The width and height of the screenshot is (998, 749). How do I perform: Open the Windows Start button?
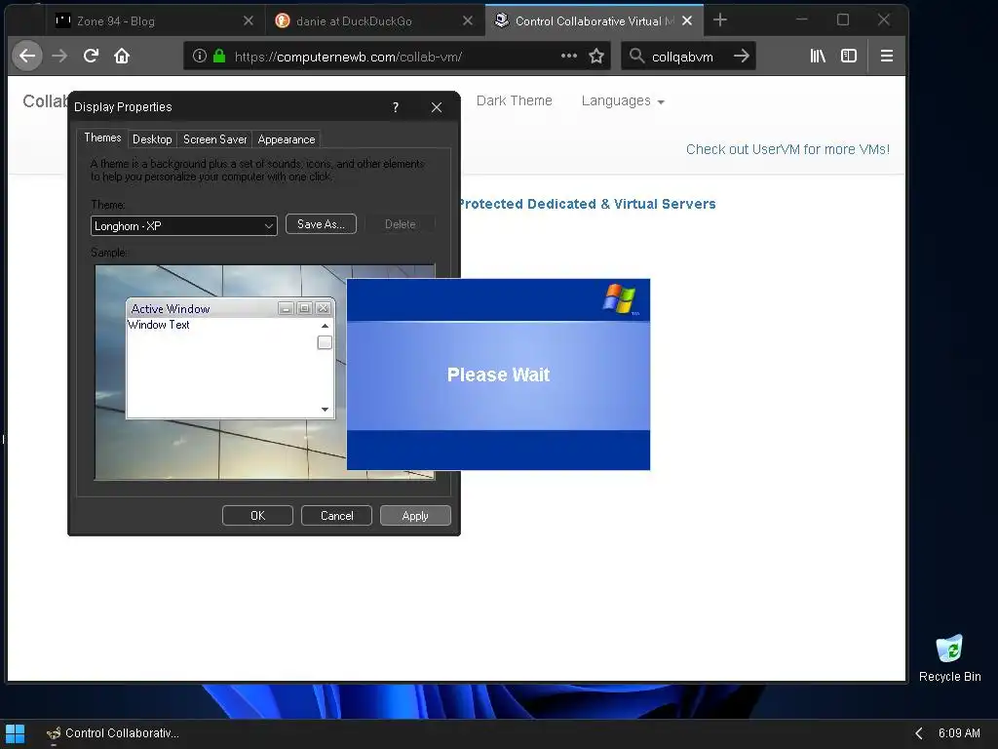point(15,733)
